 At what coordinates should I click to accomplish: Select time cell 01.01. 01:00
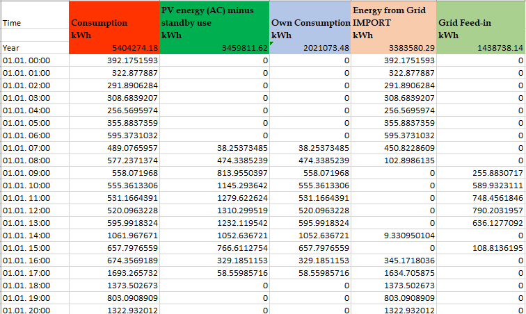click(x=35, y=73)
